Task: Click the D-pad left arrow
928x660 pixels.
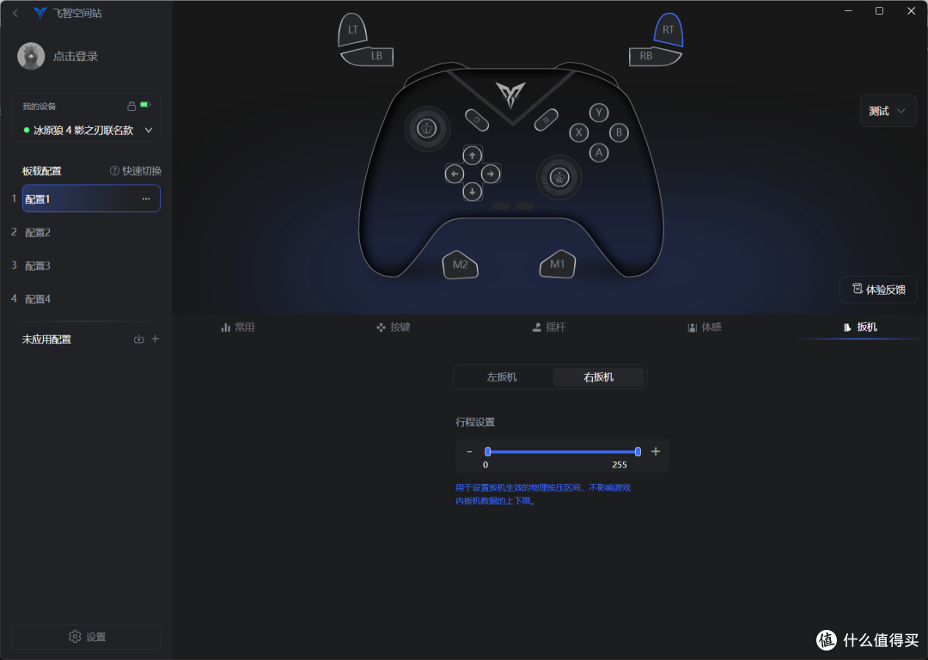Action: [x=454, y=174]
